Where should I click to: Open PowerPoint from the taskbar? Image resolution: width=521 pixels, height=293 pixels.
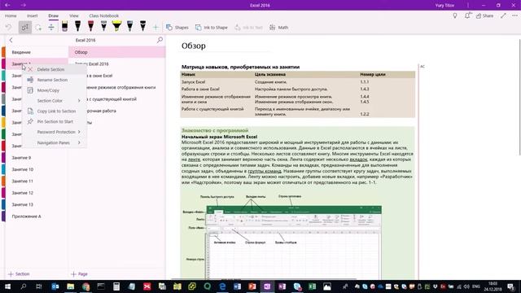point(252,286)
